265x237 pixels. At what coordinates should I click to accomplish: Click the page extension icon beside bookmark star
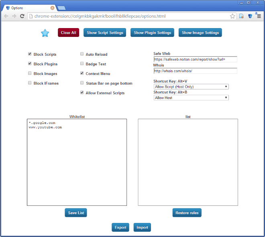(241, 16)
